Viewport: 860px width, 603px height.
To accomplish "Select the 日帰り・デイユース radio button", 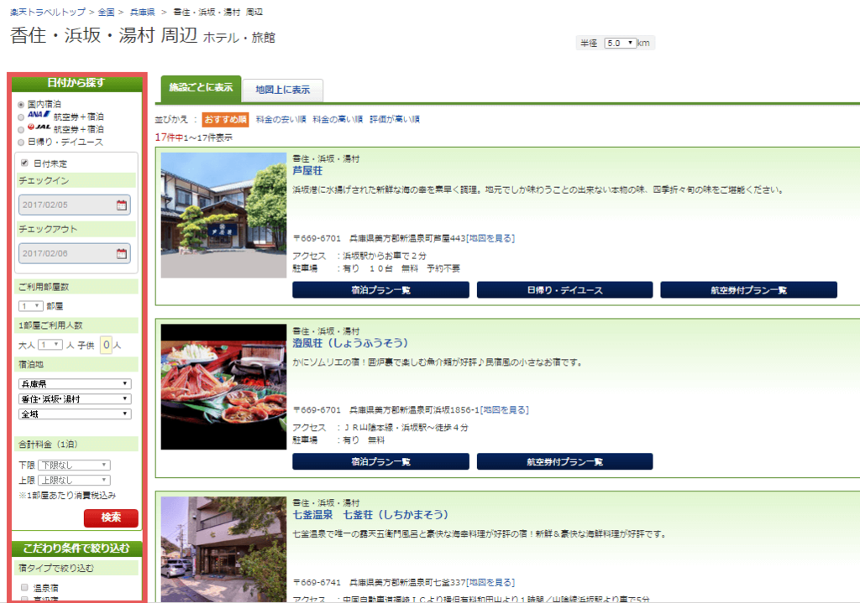I will click(x=22, y=142).
